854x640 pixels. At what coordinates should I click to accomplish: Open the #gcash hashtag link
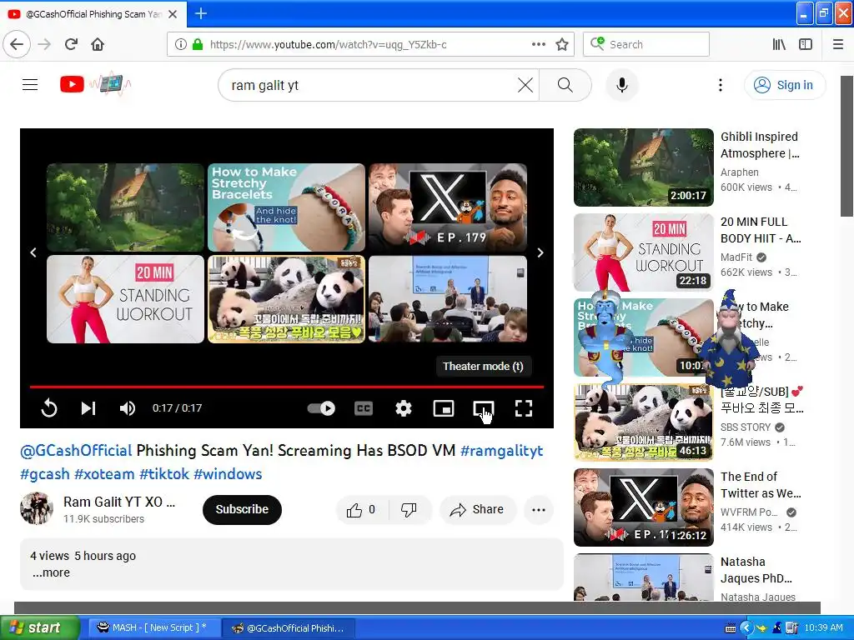45,474
